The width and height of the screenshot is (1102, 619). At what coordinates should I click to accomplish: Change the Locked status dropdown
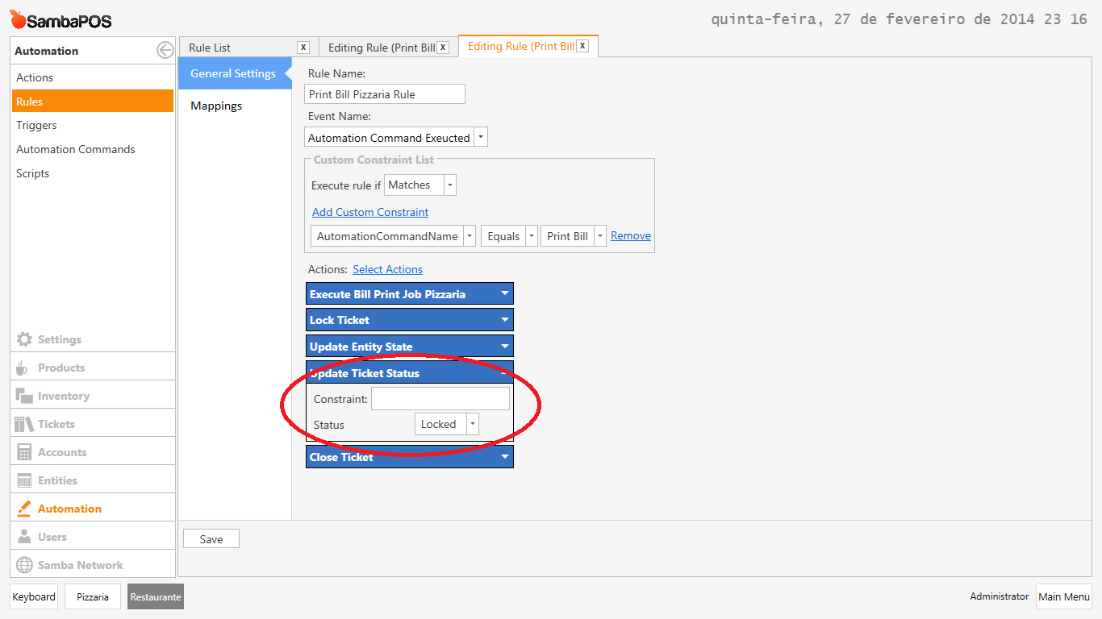click(472, 423)
